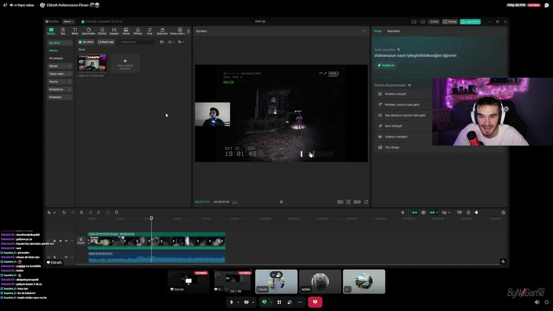Select Alt projeler in the sidebar
553x311 pixels.
click(56, 58)
